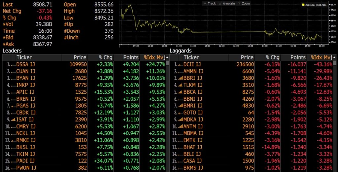Viewport: 338px width, 172px height.
Task: Click the Laggards % Chg column header
Action: (x=273, y=57)
